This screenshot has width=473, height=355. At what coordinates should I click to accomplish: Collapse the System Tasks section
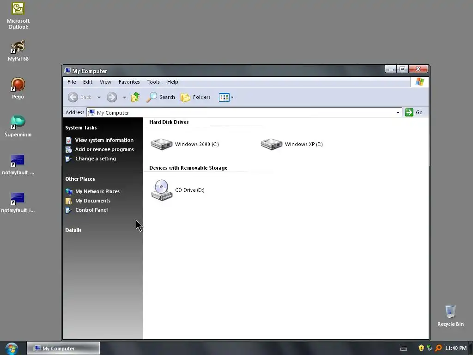[x=81, y=128]
